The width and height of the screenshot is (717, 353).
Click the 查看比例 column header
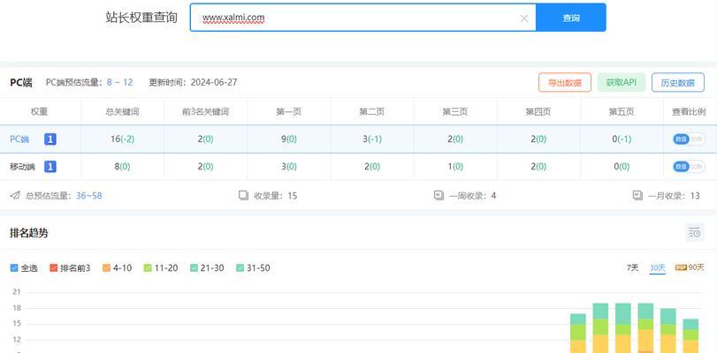[x=688, y=111]
